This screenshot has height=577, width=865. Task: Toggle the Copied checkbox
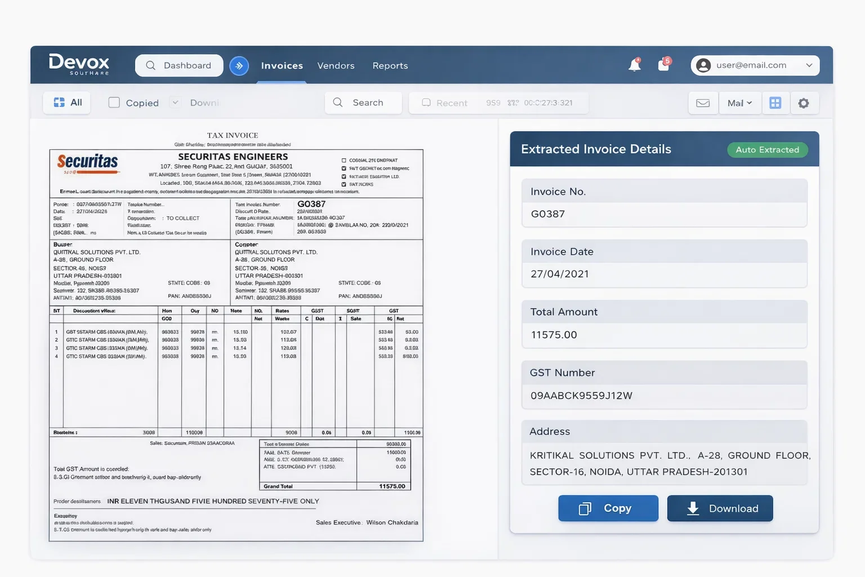114,103
